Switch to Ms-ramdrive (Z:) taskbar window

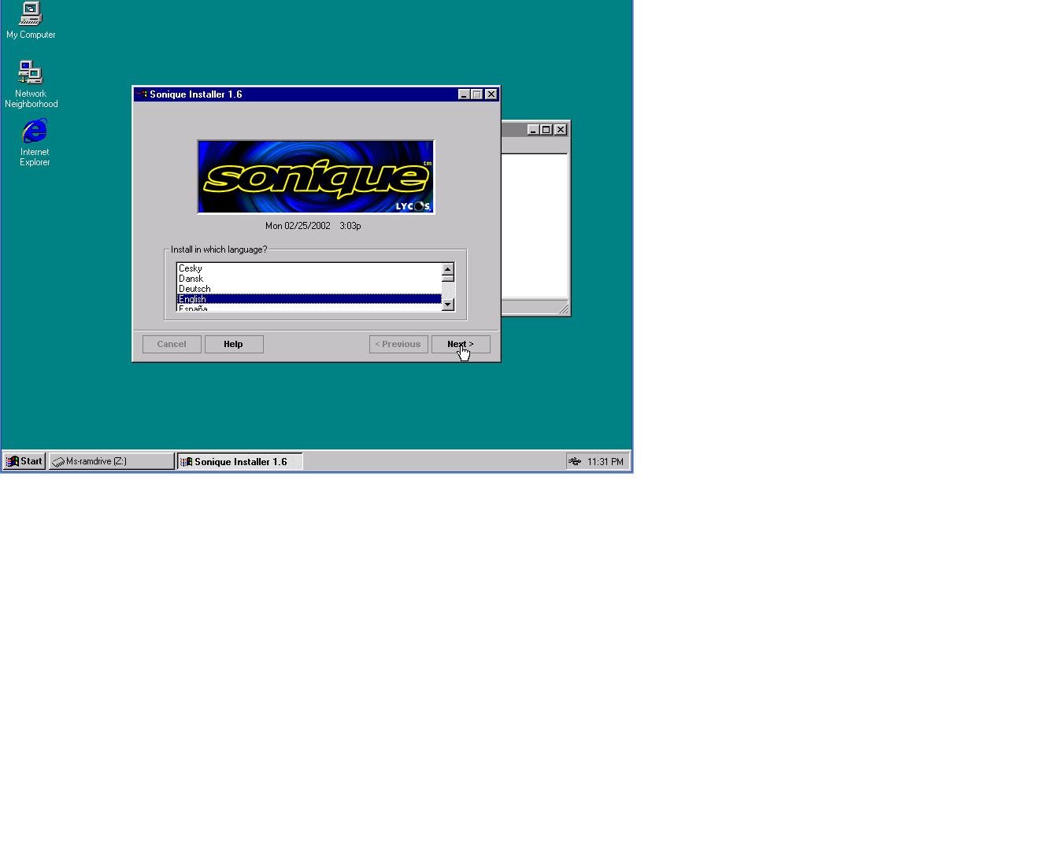pos(112,461)
